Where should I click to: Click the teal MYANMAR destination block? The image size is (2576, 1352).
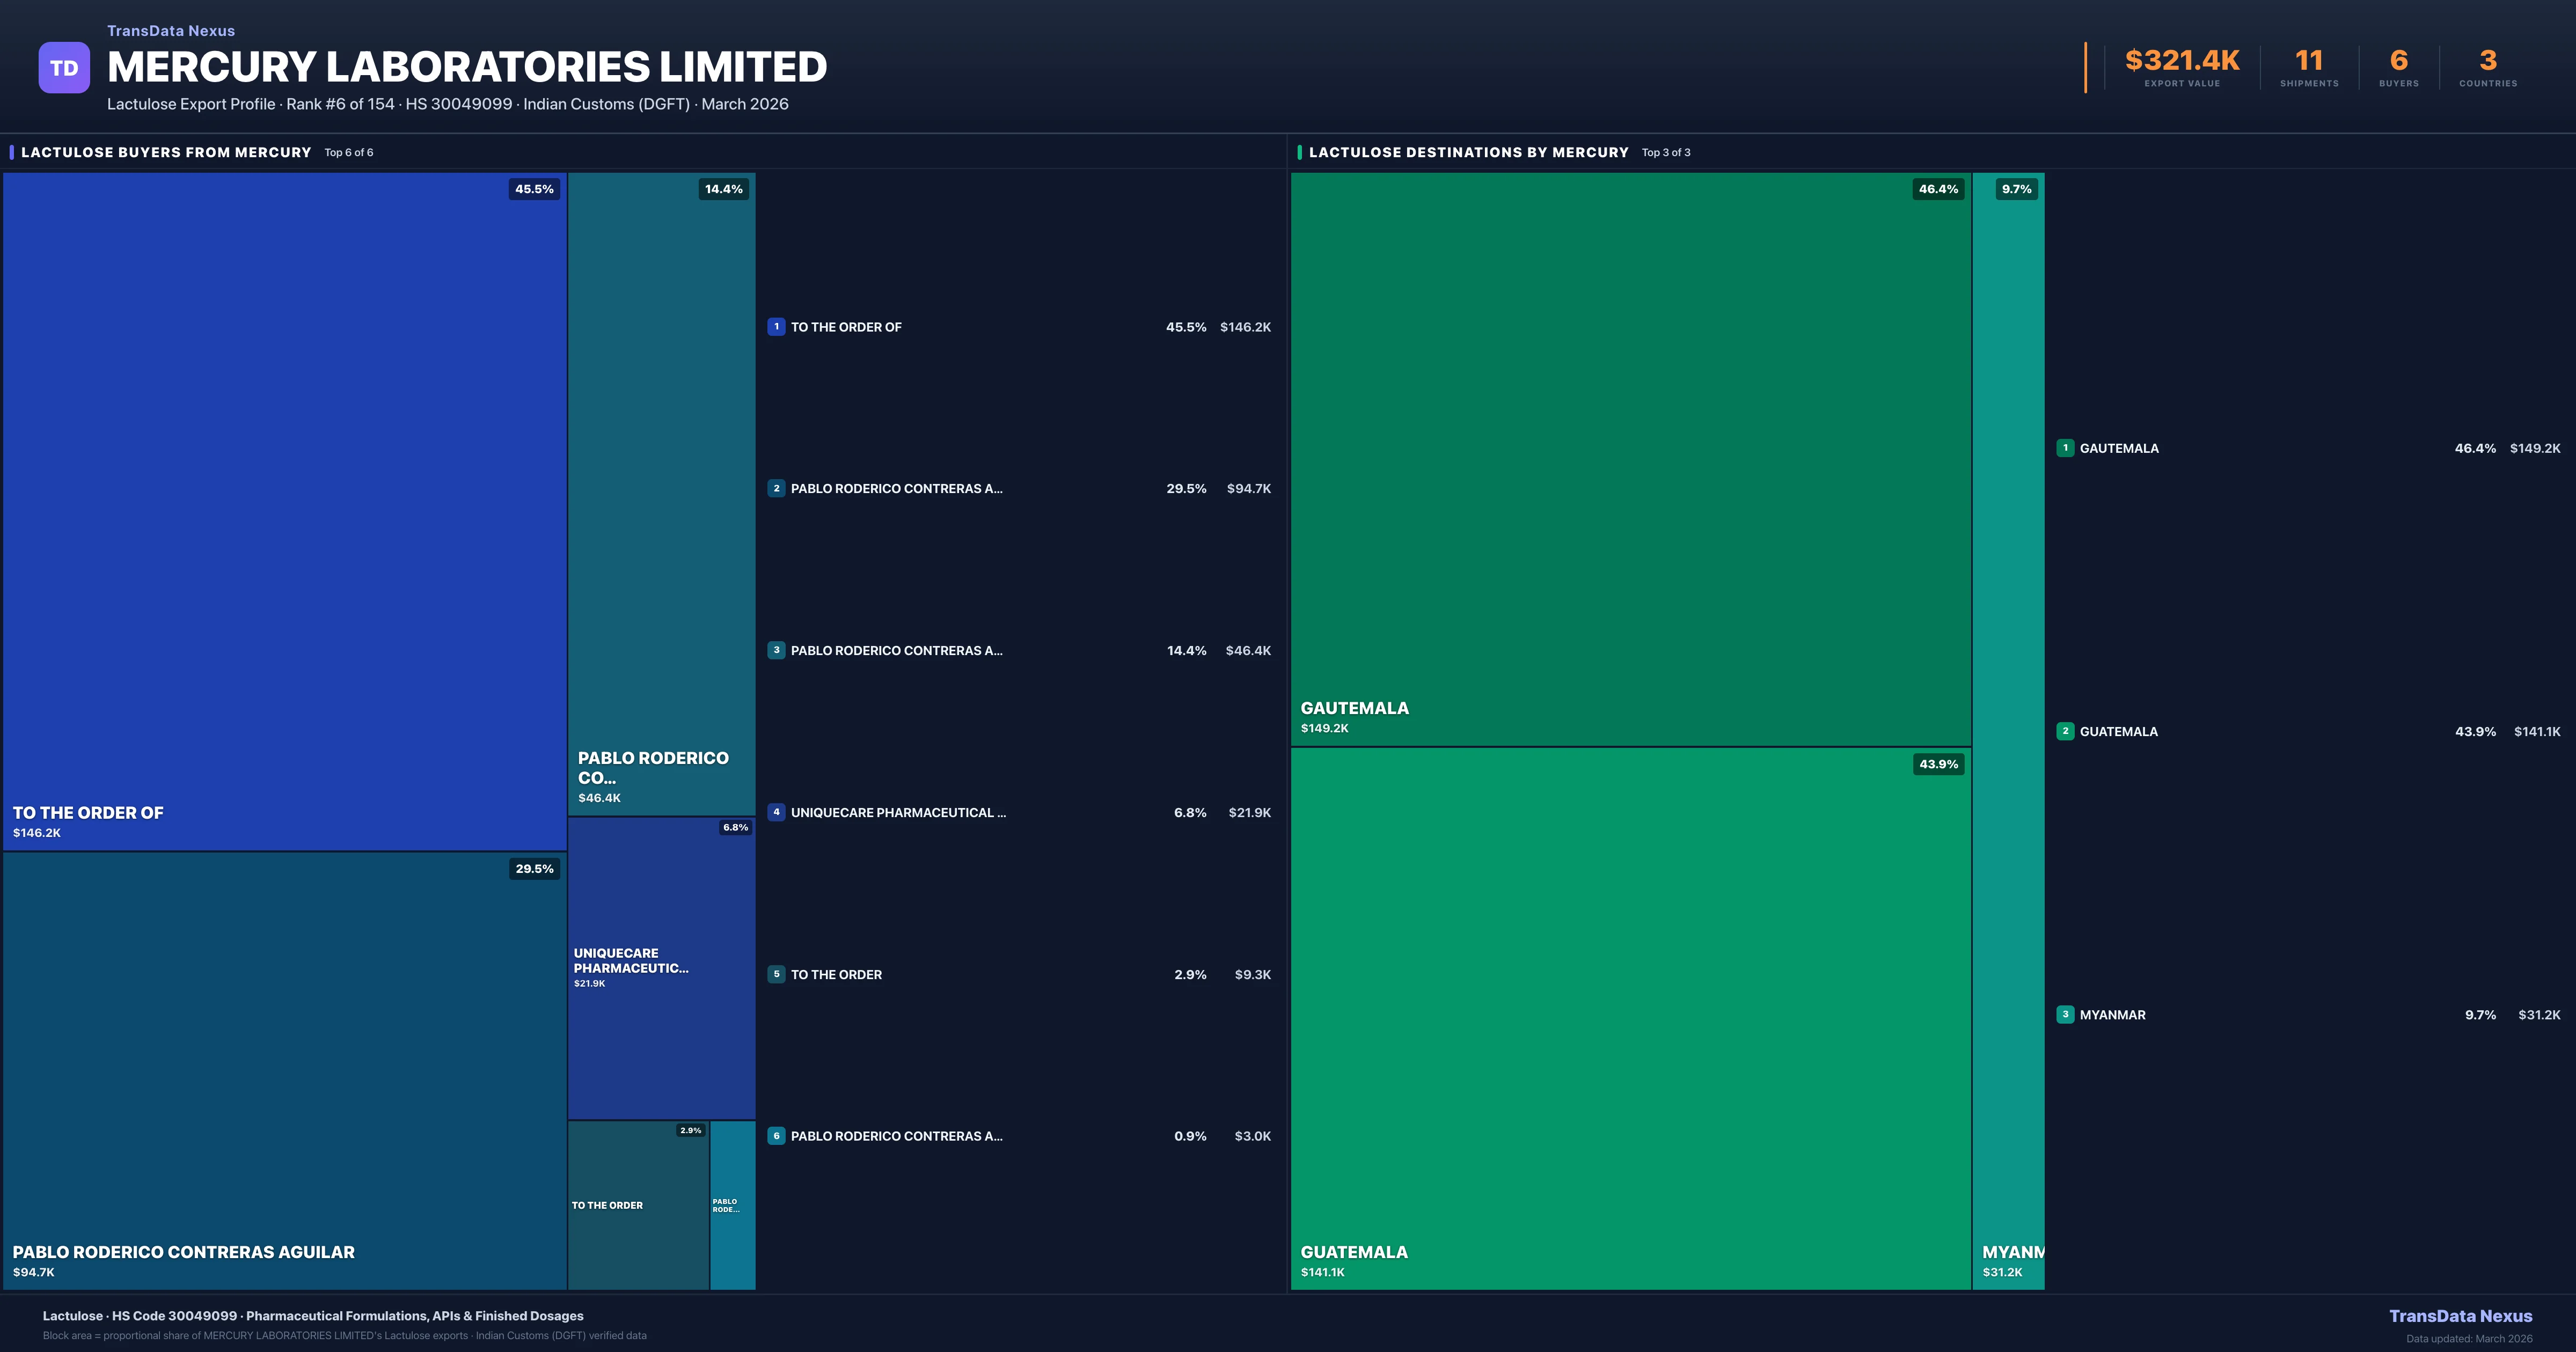pyautogui.click(x=2008, y=730)
